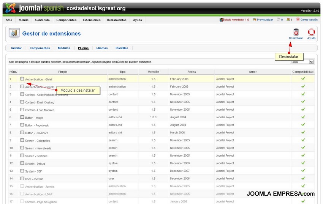
Task: Click the Plugin column header
Action: coord(63,72)
